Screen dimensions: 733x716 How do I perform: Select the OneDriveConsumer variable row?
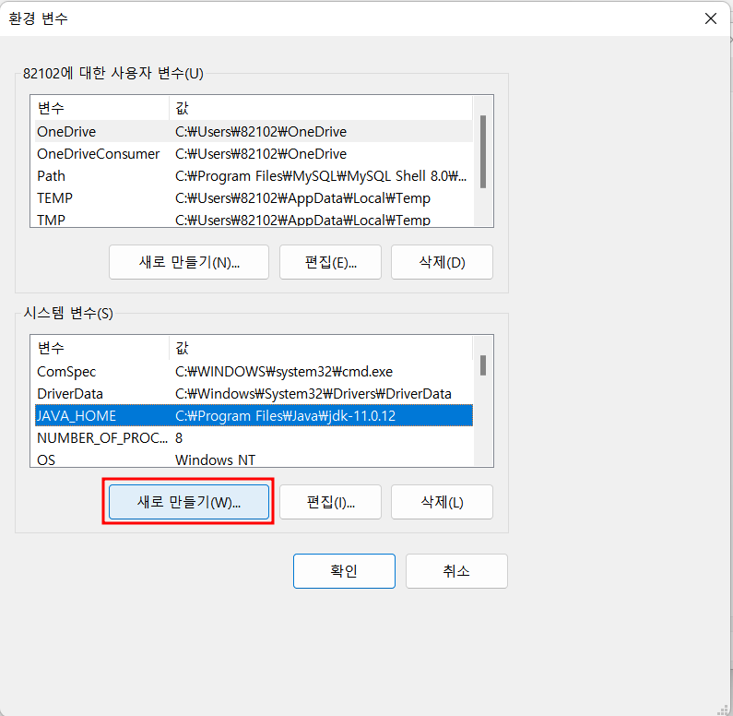tap(254, 153)
